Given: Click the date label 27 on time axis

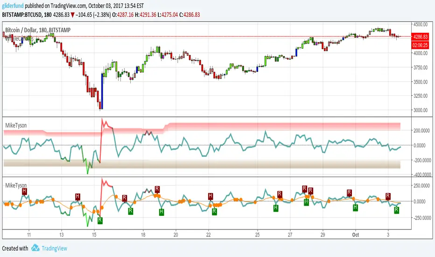Looking at the screenshot, I should [290, 235].
